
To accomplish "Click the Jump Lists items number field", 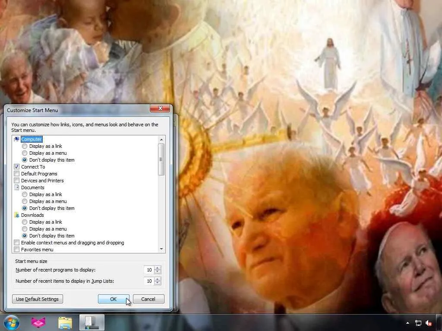I will 149,281.
